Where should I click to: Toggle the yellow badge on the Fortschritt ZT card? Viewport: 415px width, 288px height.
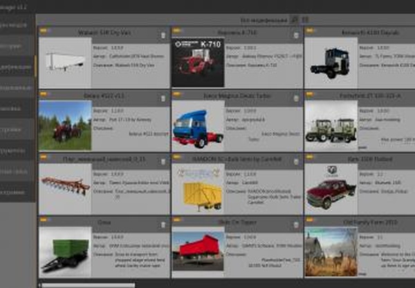point(309,93)
